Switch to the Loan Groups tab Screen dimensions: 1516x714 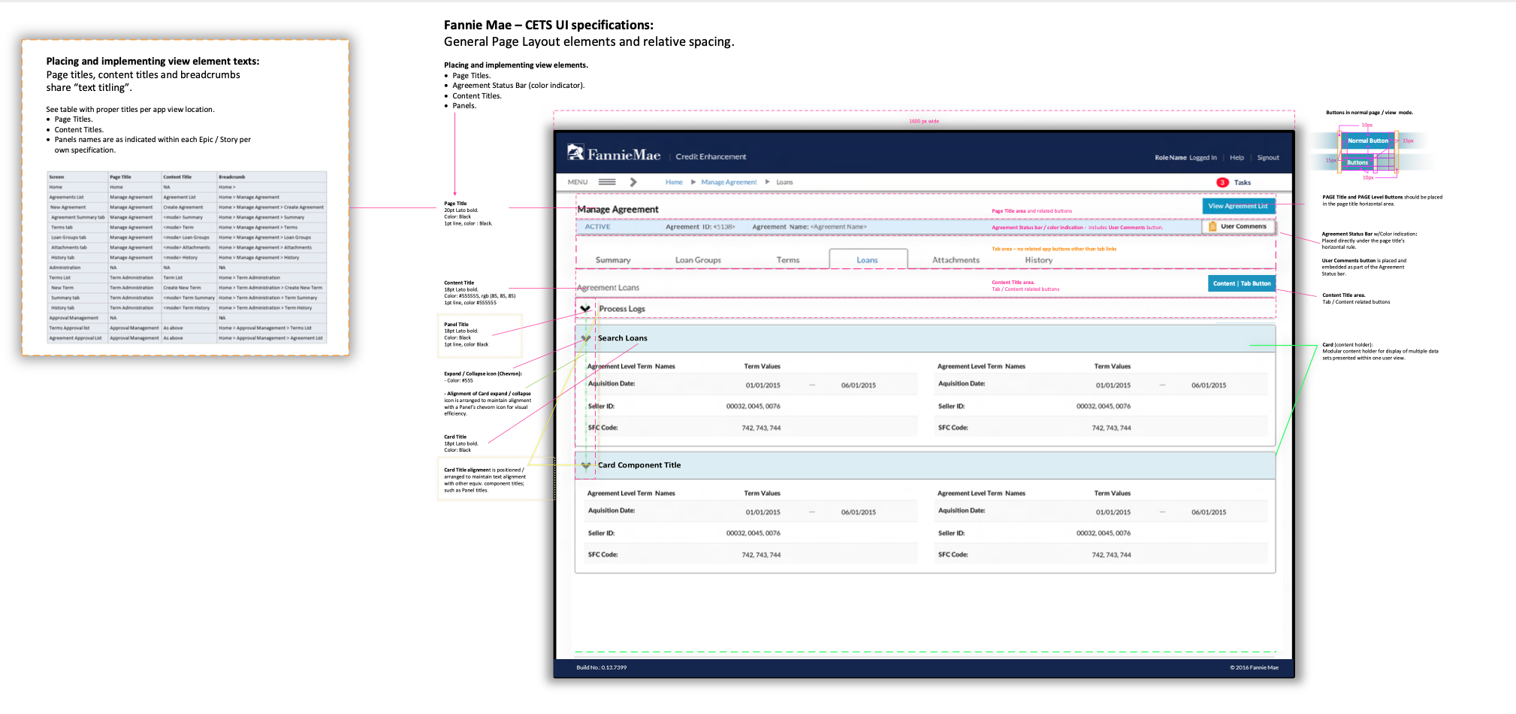pos(698,260)
